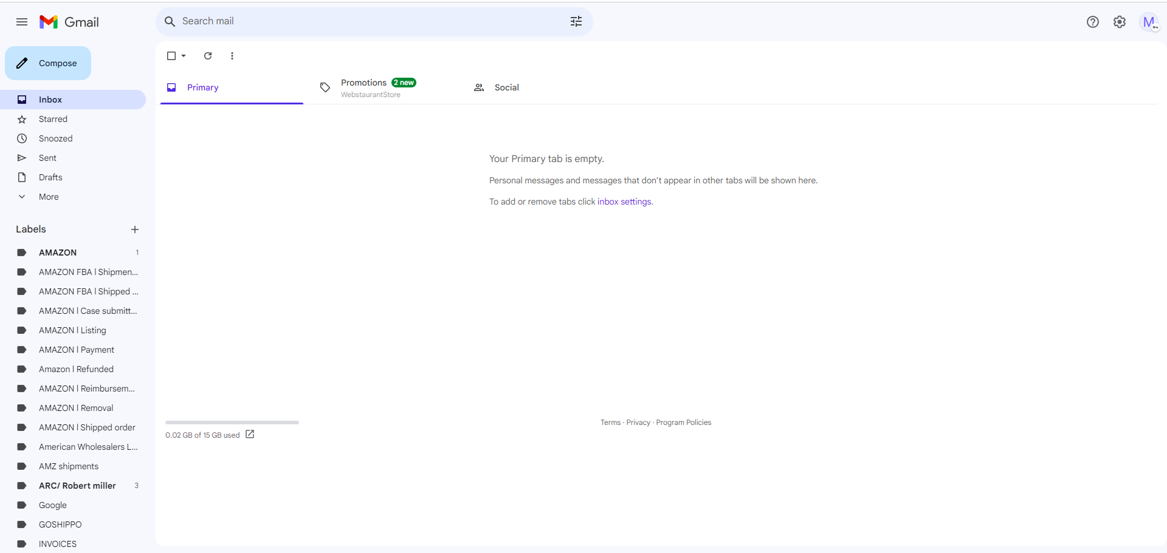The image size is (1167, 553).
Task: Open the Amazon | Refunded label
Action: pos(73,369)
